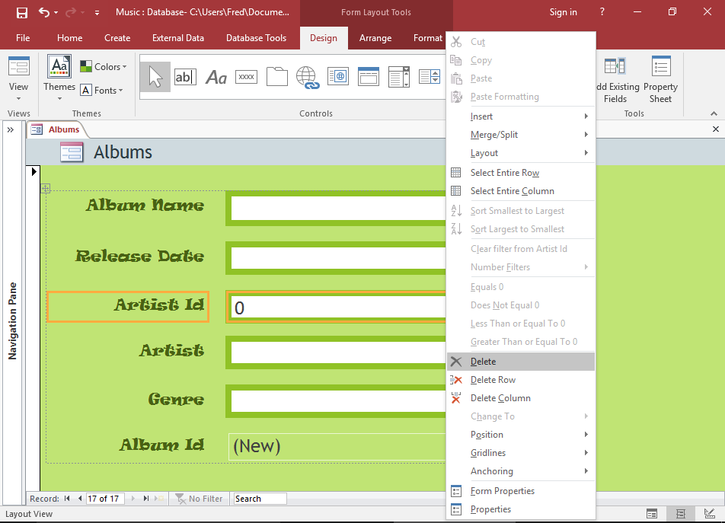Choose Select Entire Row
Image resolution: width=725 pixels, height=523 pixels.
pos(521,173)
